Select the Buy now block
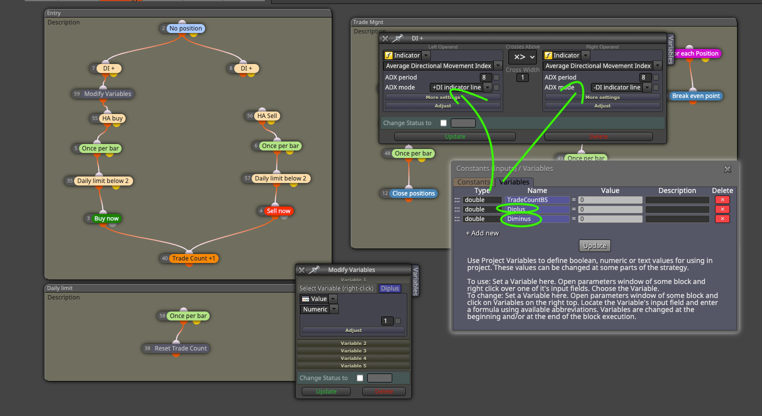 106,218
